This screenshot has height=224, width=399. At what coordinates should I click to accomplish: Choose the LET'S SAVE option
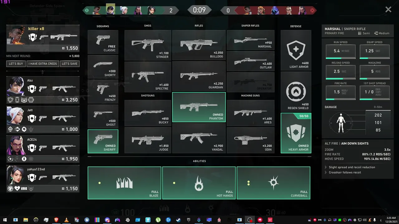pyautogui.click(x=70, y=64)
